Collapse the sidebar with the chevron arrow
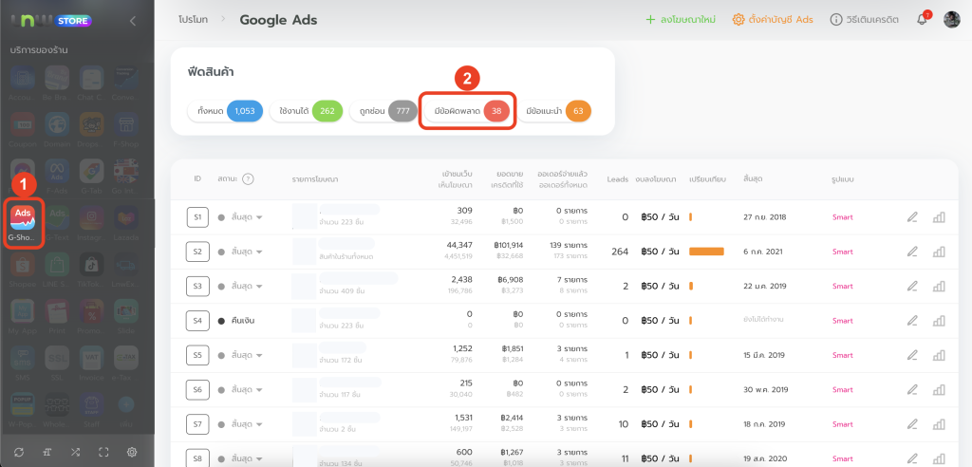972x467 pixels. tap(132, 20)
